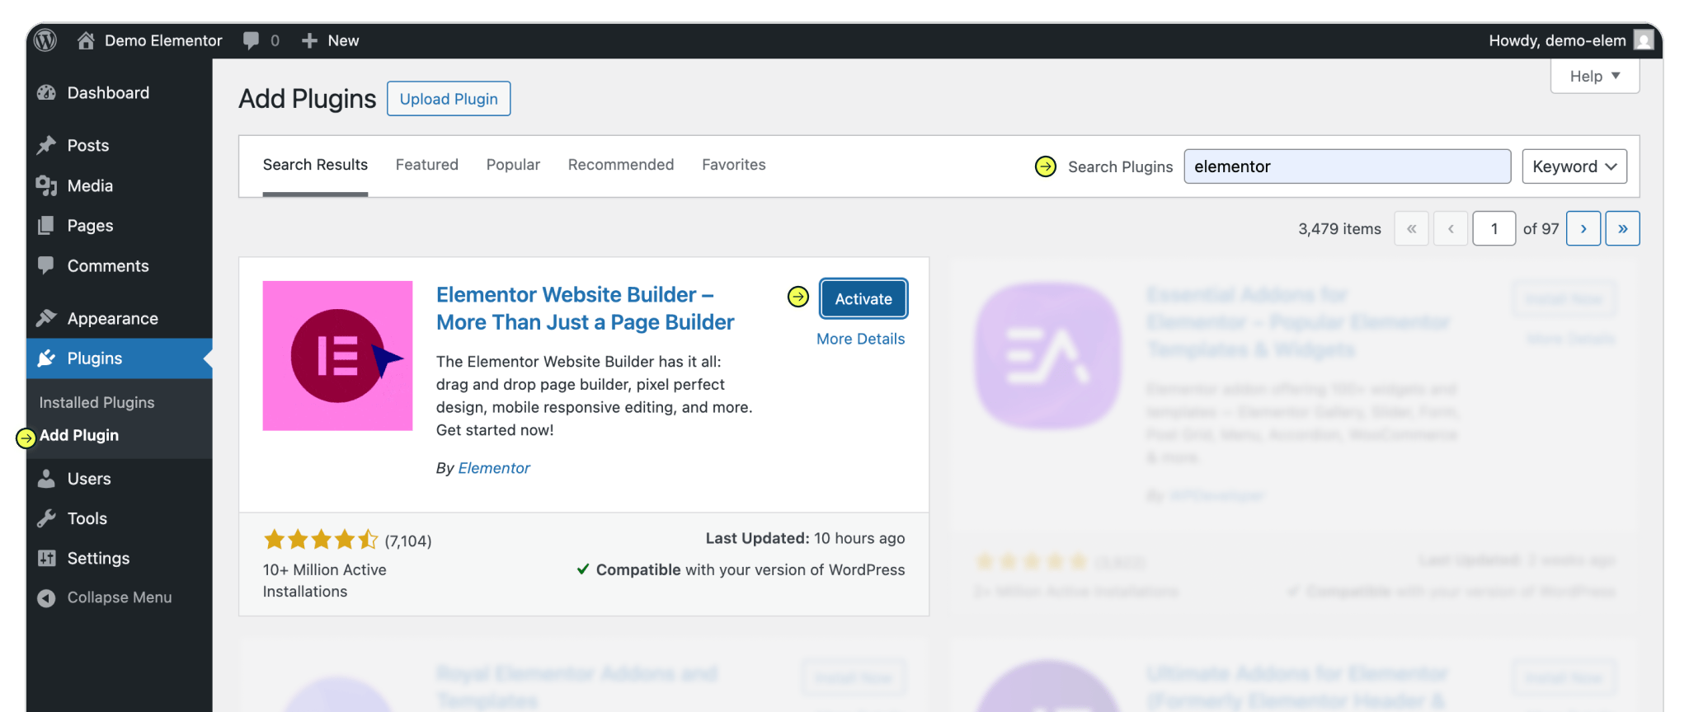1689x712 pixels.
Task: Switch to the Popular tab
Action: [x=513, y=165]
